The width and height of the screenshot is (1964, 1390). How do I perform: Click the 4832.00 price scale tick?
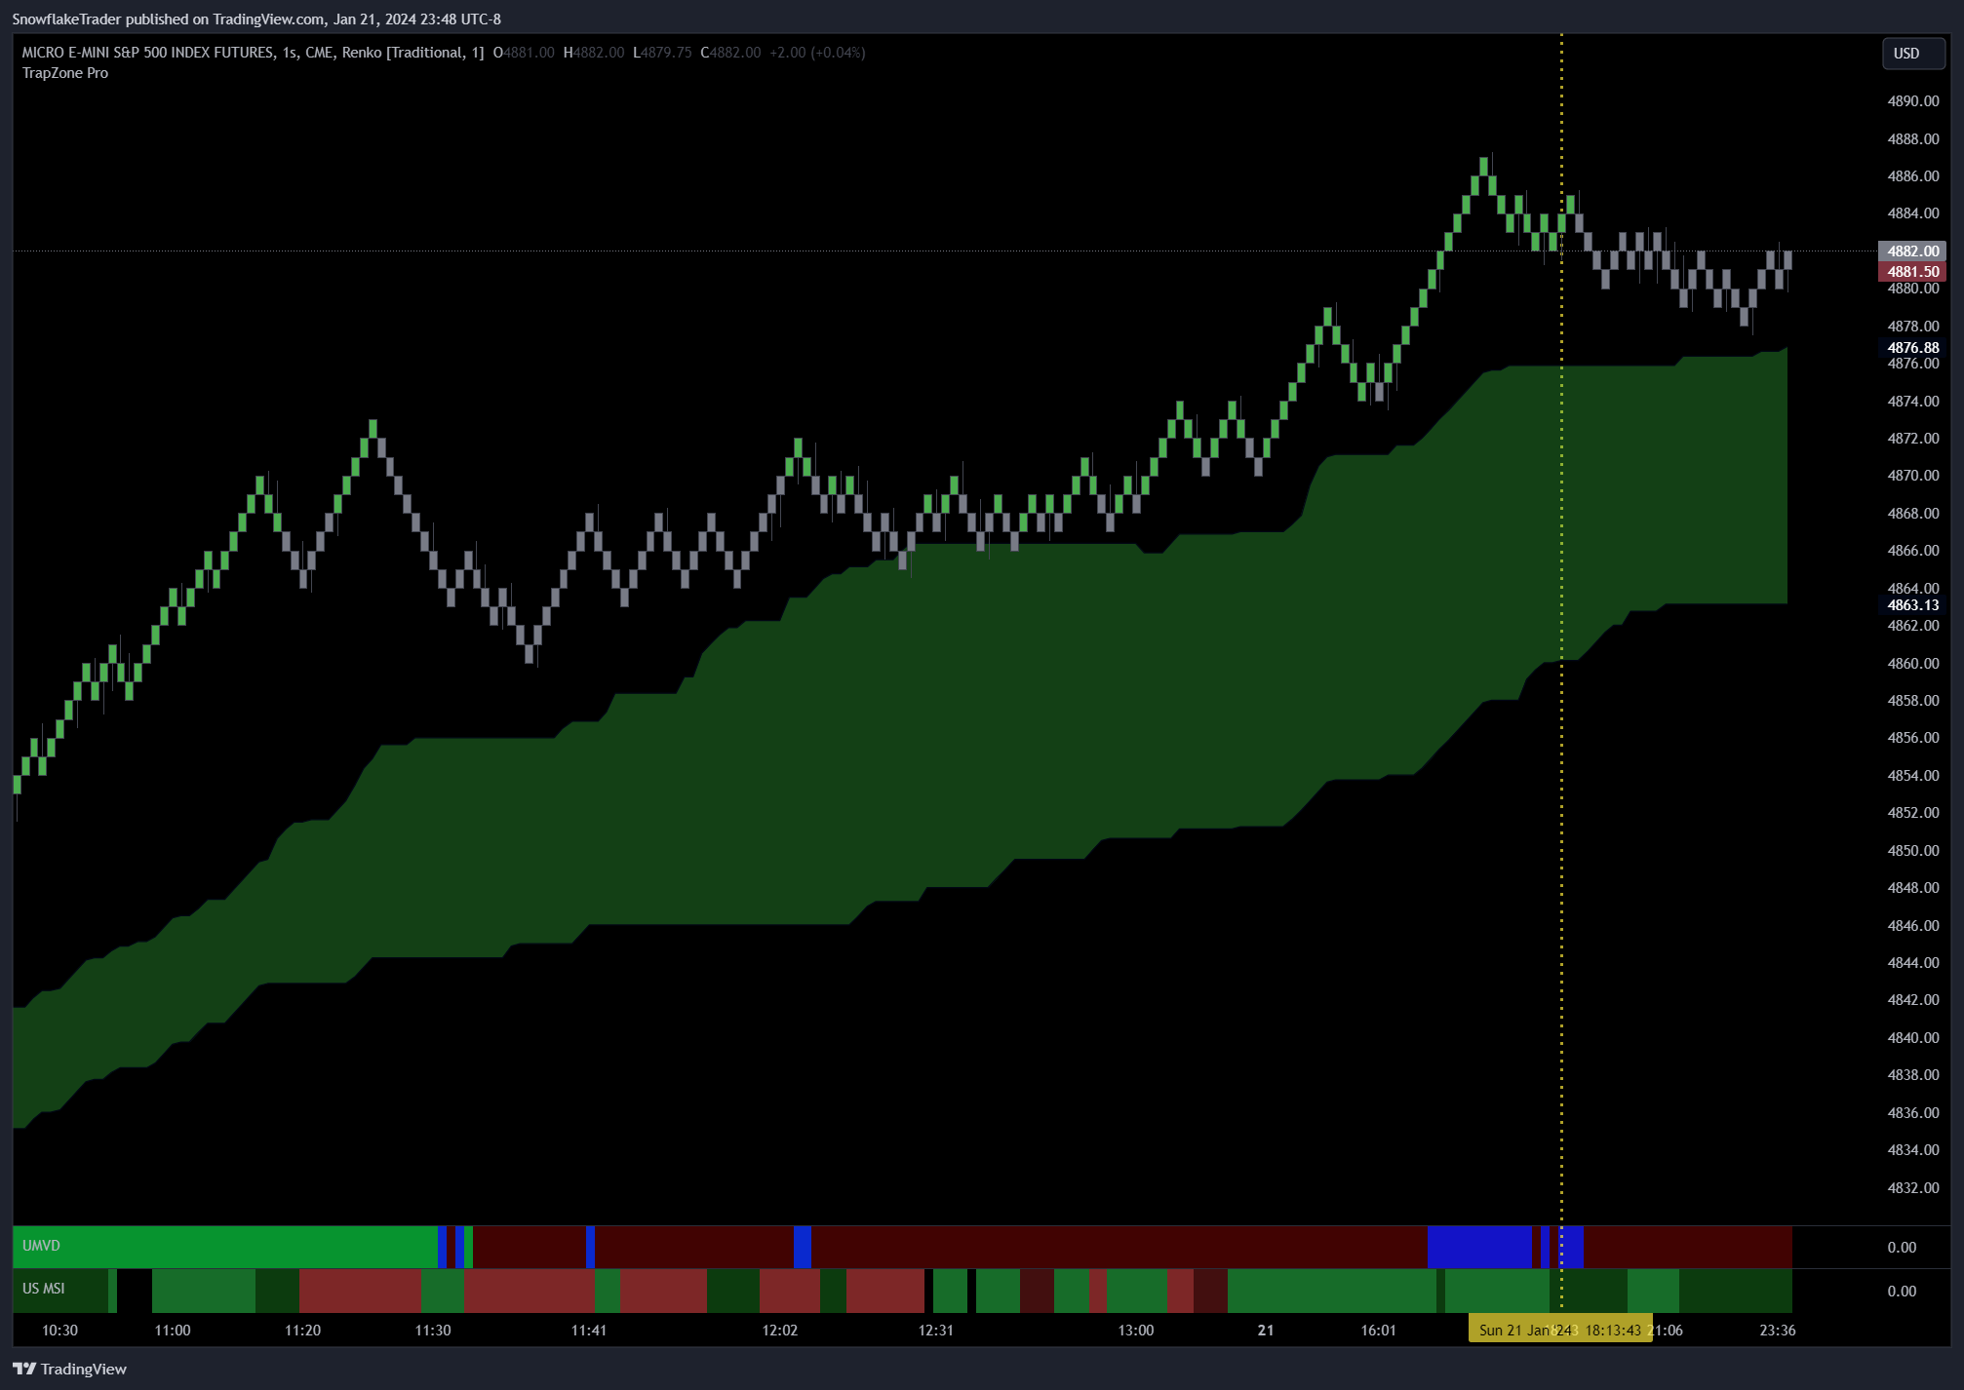[1912, 1187]
